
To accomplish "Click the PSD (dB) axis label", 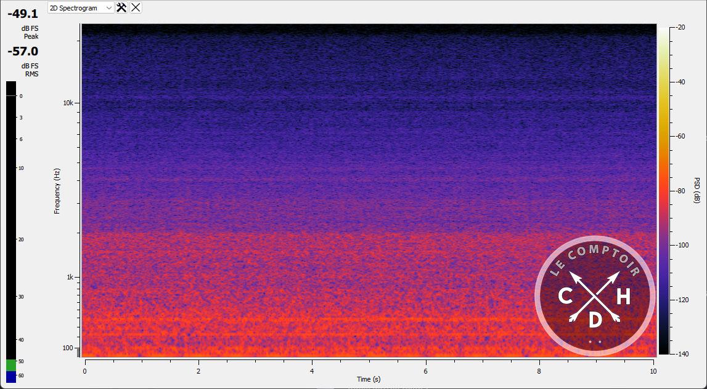I will [x=697, y=190].
